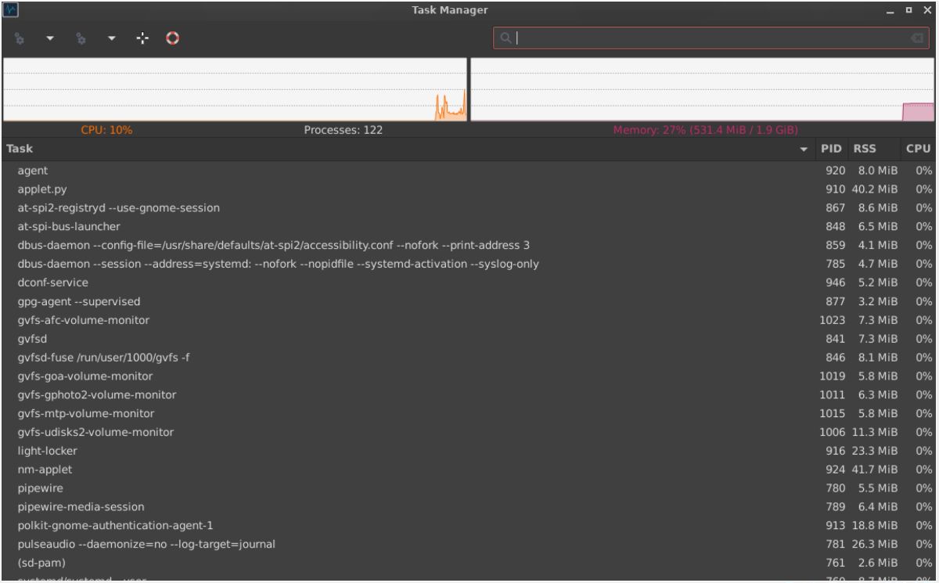Click the red lifebuoy help icon

173,38
